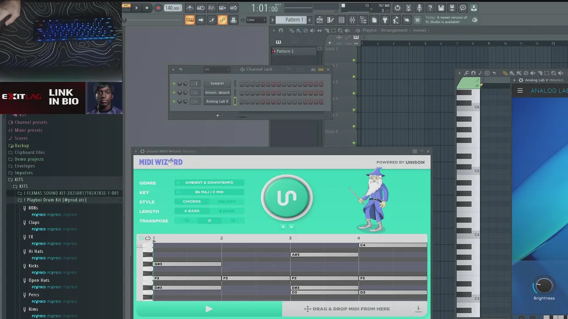Click the Analog Lab V channel button
568x319 pixels.
(217, 101)
